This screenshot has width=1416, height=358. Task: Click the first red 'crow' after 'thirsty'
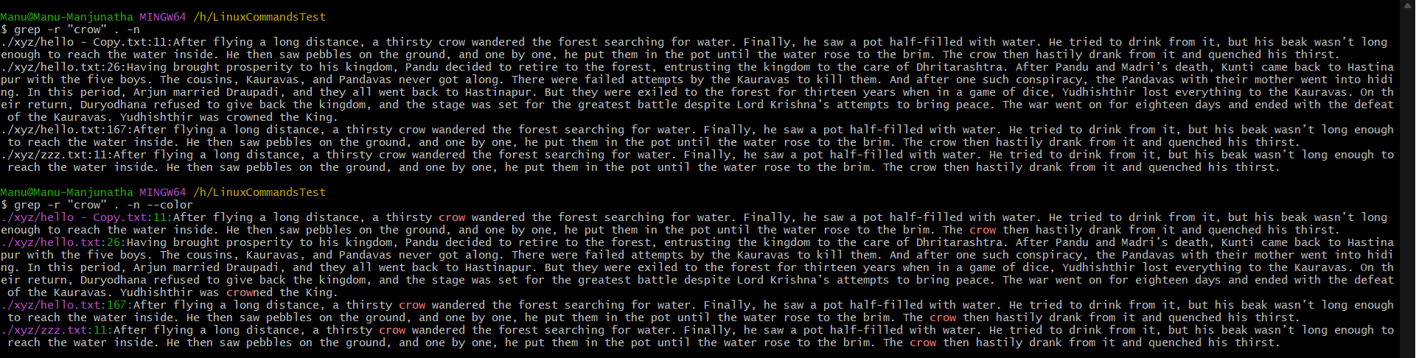point(452,217)
